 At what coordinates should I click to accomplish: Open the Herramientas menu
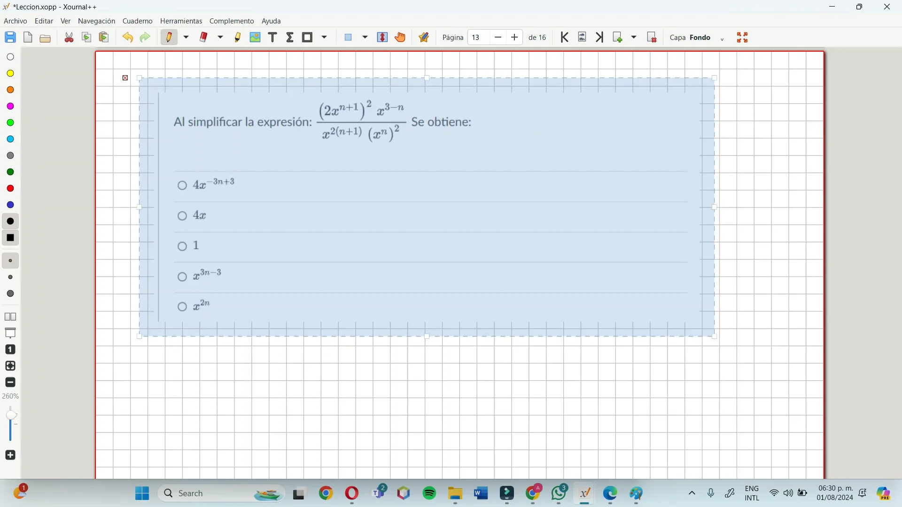point(181,21)
